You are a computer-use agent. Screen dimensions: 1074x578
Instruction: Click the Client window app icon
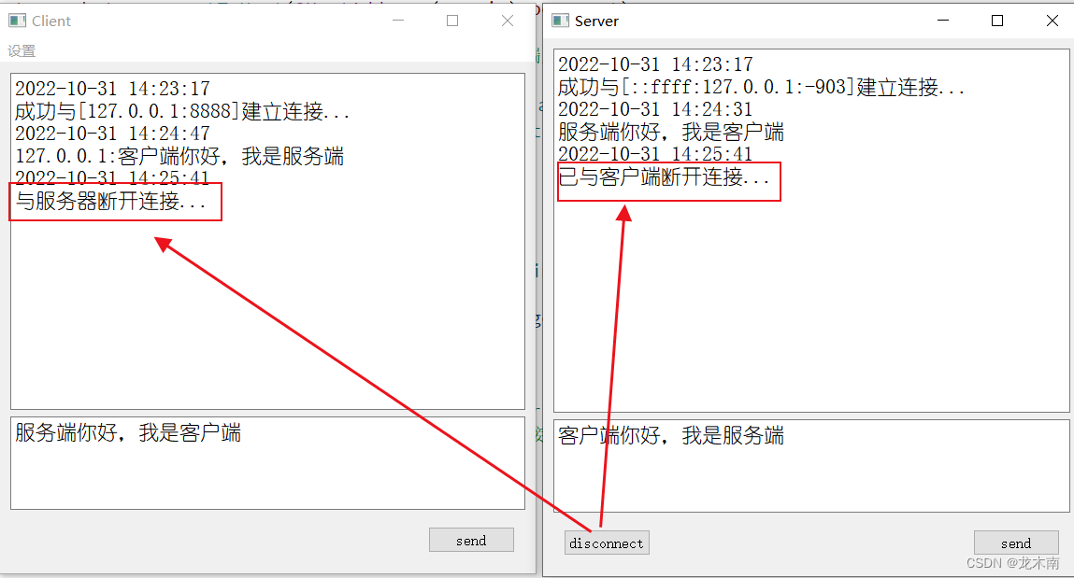tap(17, 21)
